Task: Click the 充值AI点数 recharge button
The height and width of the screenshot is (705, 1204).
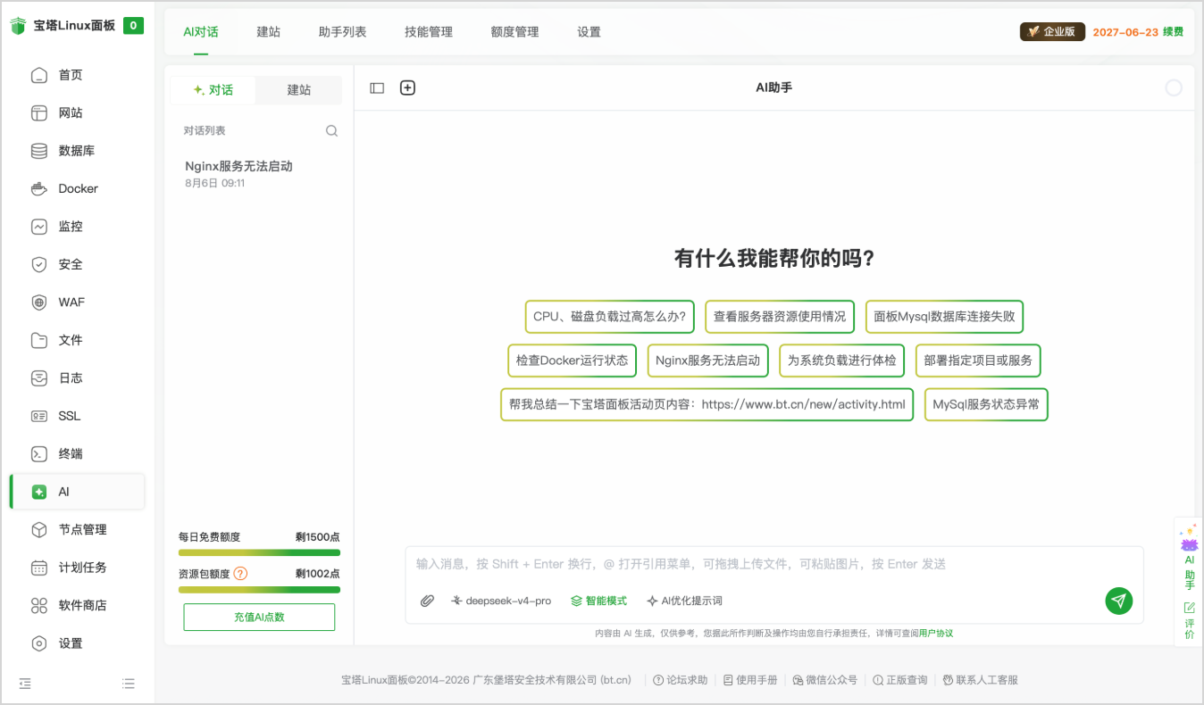Action: [259, 617]
